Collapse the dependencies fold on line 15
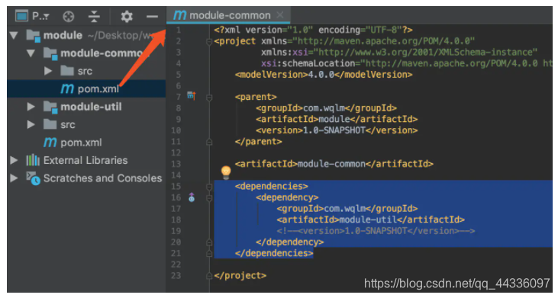Viewport: 558px width, 298px height. [x=209, y=187]
